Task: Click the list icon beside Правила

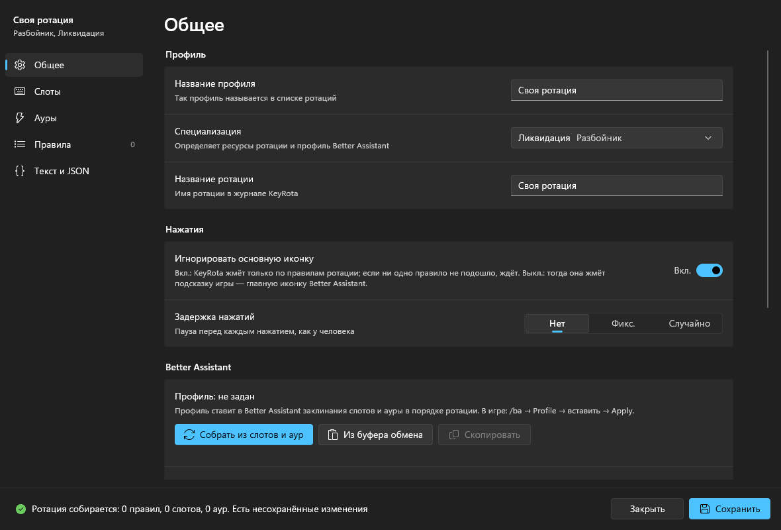Action: (20, 144)
